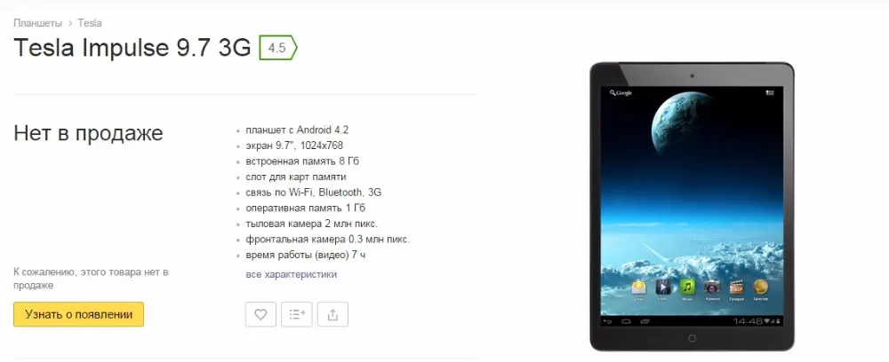Viewport: 889px width, 362px height.
Task: Tap the recent apps icon on tablet navbar
Action: 644,321
